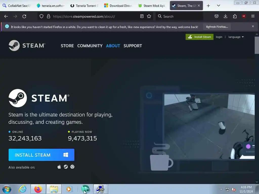Image resolution: width=259 pixels, height=194 pixels.
Task: Click the muted volume tray icon
Action: pos(233,189)
